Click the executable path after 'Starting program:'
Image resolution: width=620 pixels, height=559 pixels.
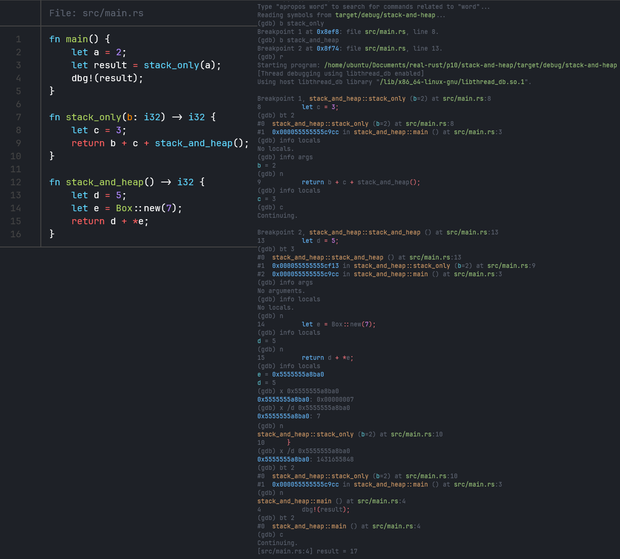[x=470, y=65]
